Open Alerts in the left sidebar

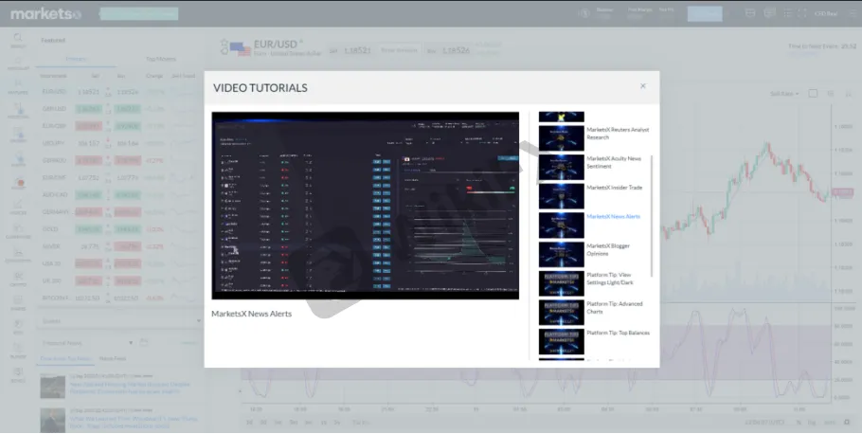[18, 159]
